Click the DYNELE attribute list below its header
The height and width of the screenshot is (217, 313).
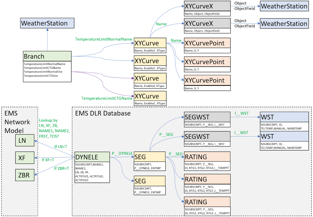92,173
